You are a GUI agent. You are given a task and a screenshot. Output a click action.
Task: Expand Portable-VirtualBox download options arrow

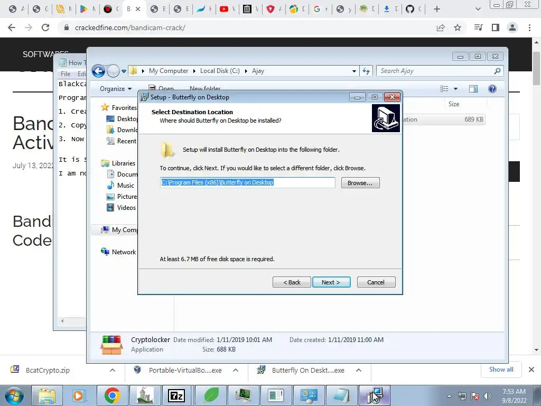click(x=236, y=370)
